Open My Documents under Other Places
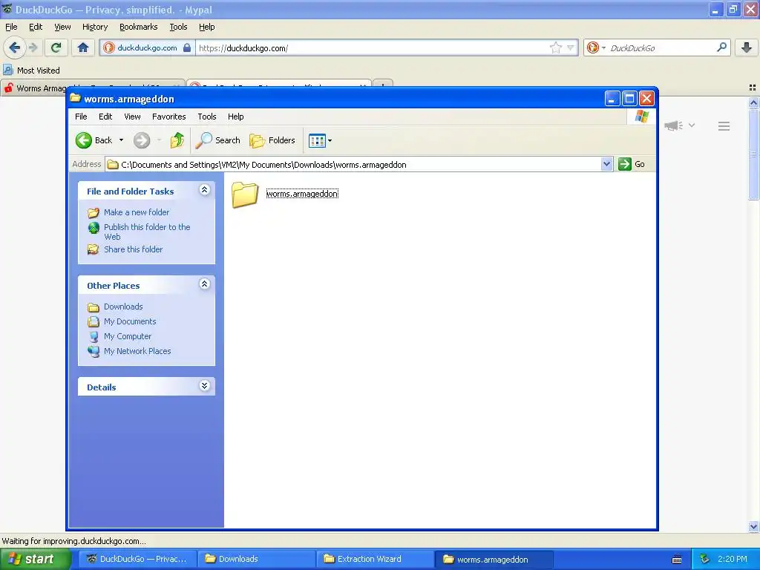This screenshot has width=760, height=570. click(130, 321)
